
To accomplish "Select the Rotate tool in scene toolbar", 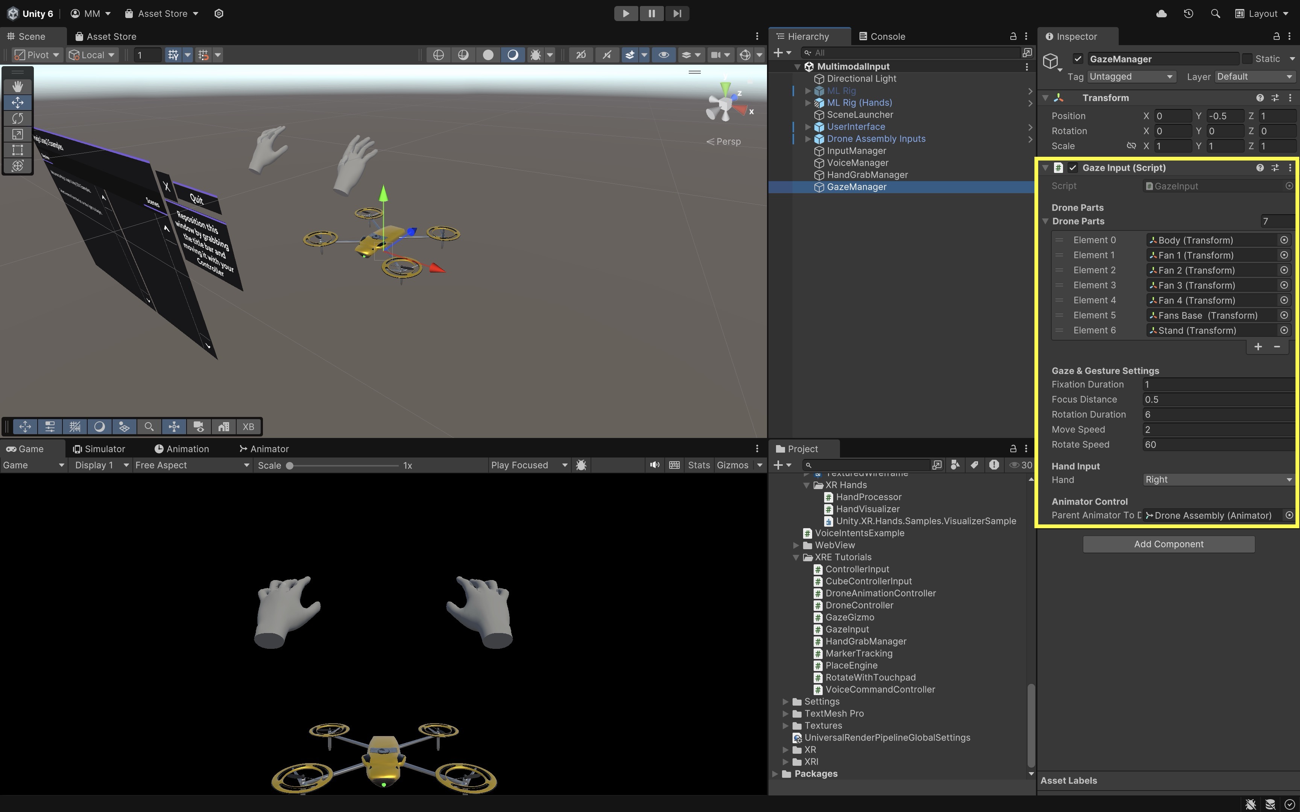I will (17, 118).
